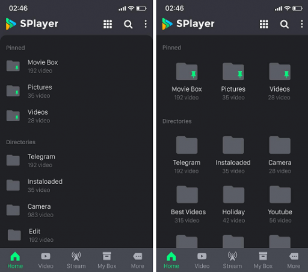Select the Instaloaded folder in list view
The width and height of the screenshot is (308, 272).
(76, 186)
